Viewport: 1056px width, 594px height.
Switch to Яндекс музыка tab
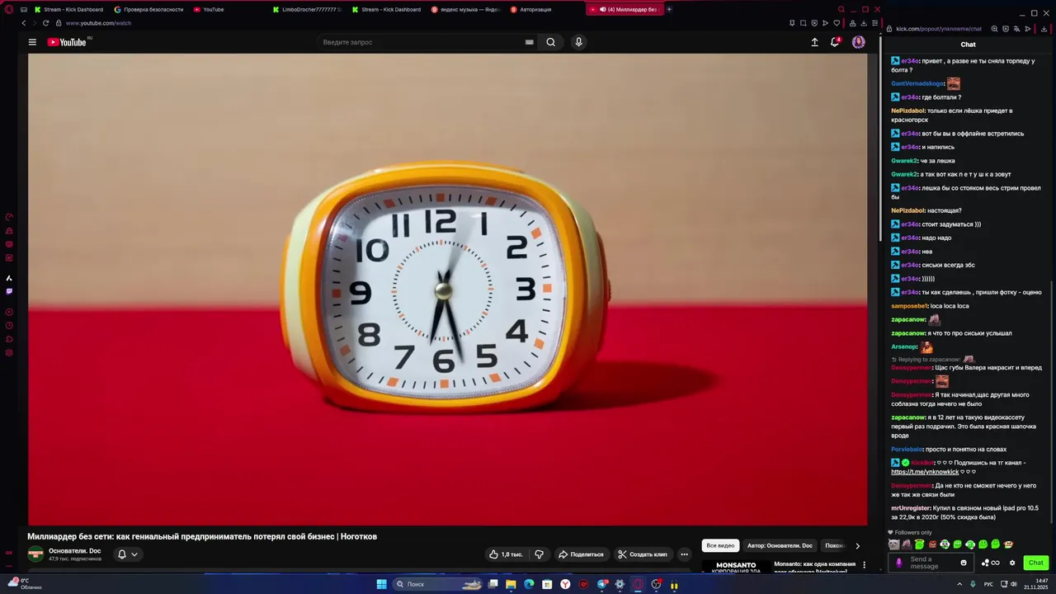pyautogui.click(x=465, y=9)
